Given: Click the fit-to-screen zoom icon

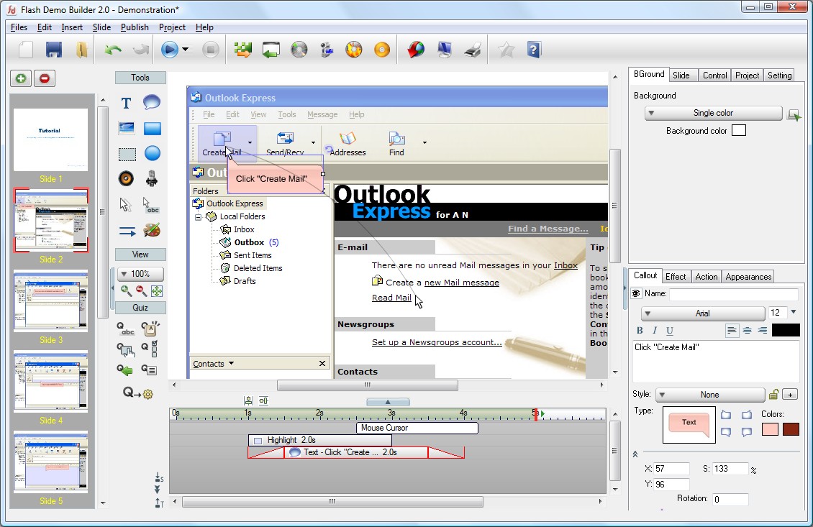Looking at the screenshot, I should (x=157, y=290).
